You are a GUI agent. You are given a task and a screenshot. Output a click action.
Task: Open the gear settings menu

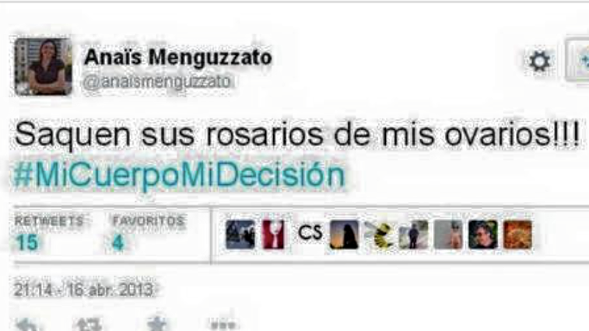pos(540,62)
